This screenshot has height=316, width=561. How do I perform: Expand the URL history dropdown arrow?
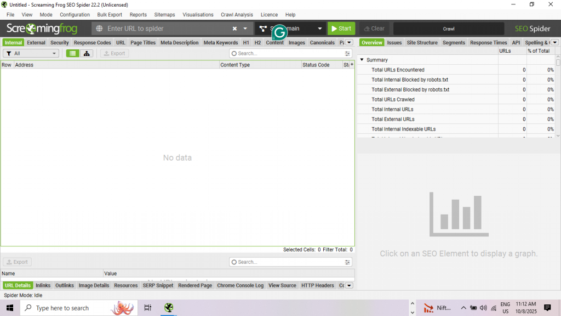pos(245,29)
